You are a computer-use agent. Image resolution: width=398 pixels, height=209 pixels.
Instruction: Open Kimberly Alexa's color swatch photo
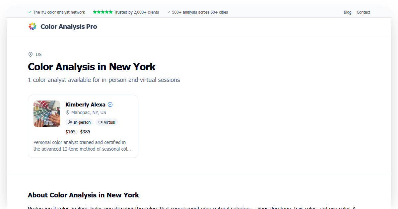pos(47,114)
